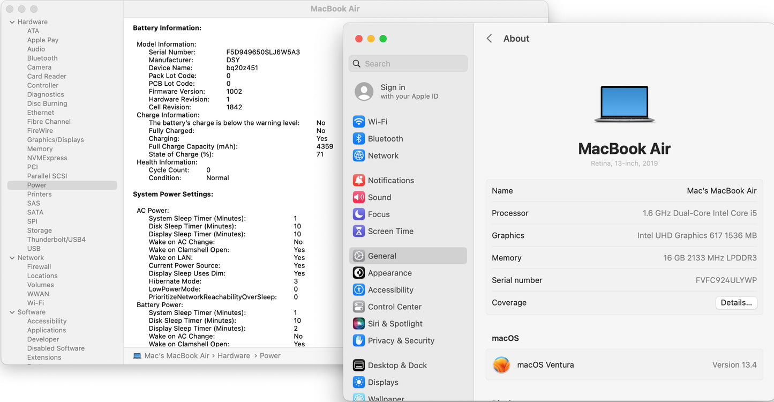774x402 pixels.
Task: Open Network settings
Action: (383, 155)
